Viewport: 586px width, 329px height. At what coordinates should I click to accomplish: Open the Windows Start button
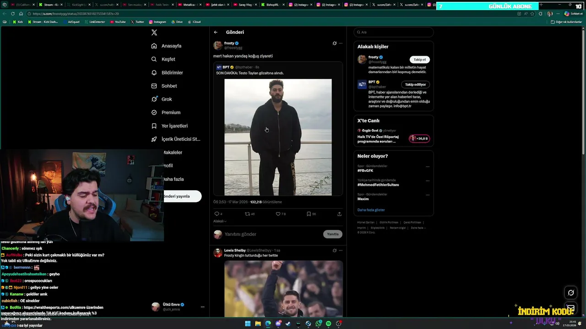click(248, 324)
